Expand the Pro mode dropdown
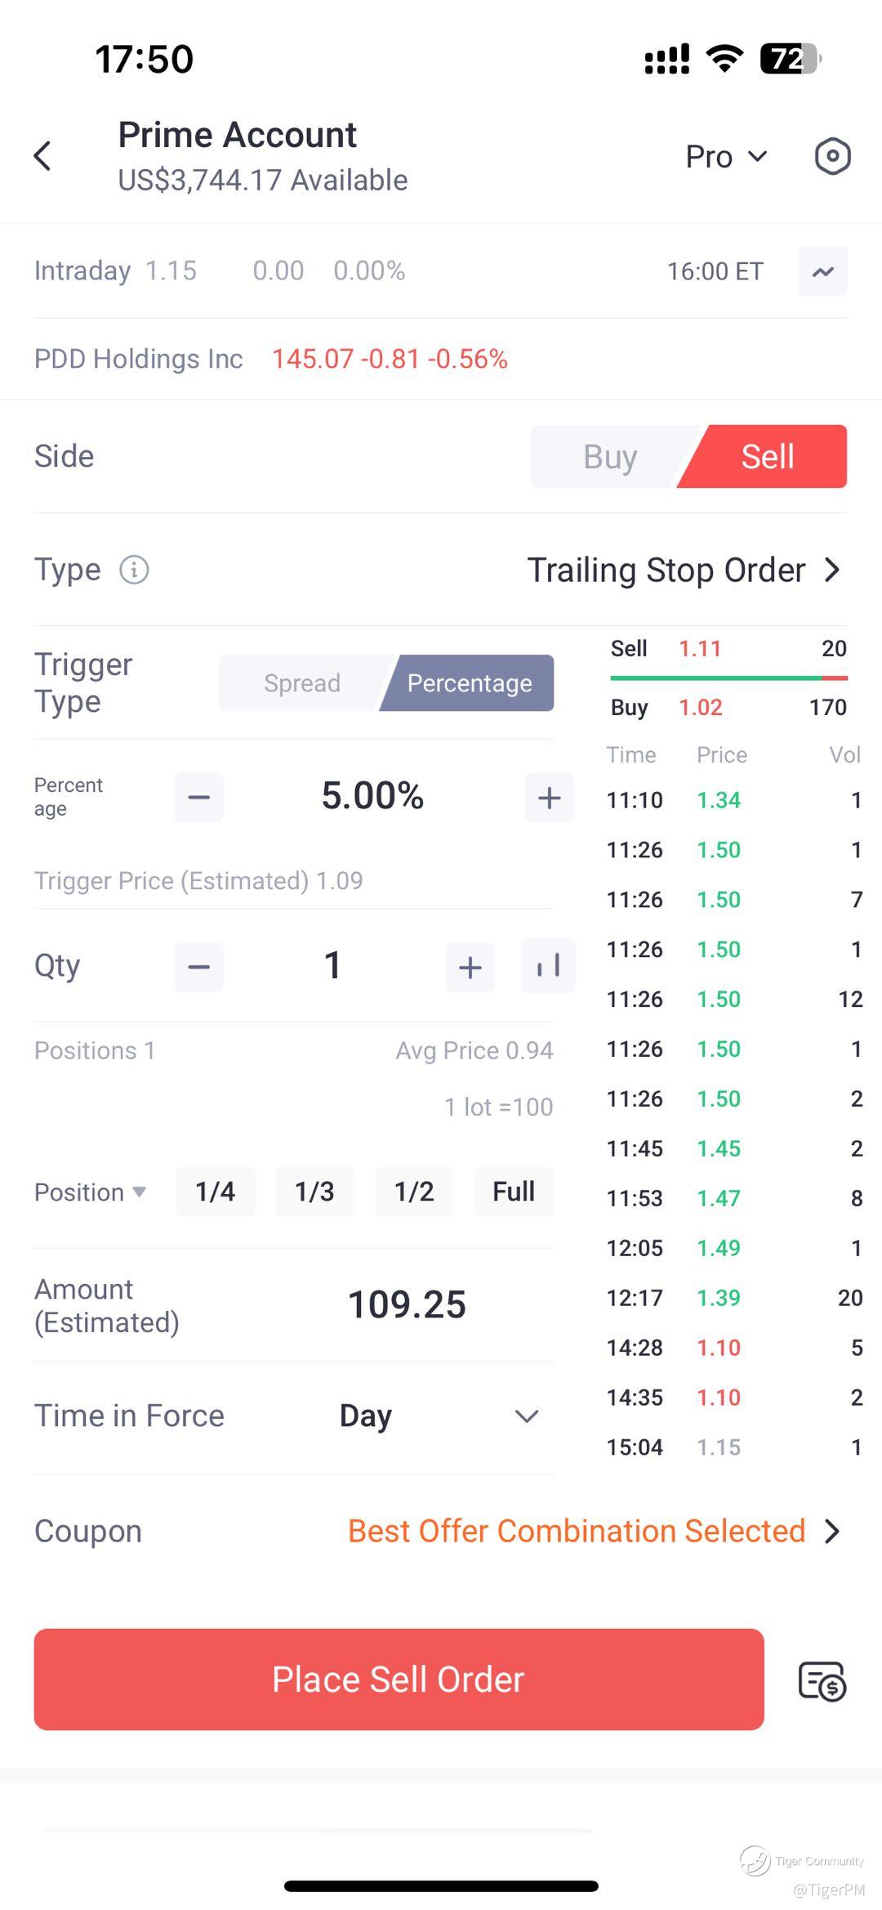The width and height of the screenshot is (882, 1910). click(726, 156)
